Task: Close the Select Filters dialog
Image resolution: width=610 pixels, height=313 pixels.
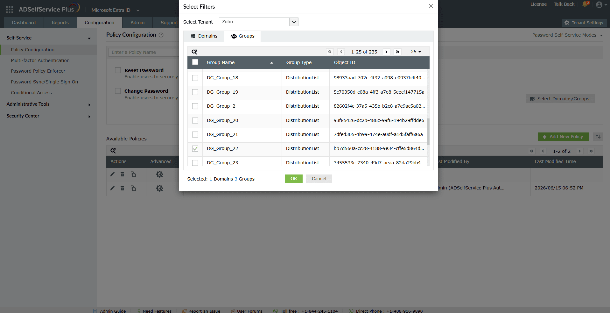Action: tap(431, 6)
